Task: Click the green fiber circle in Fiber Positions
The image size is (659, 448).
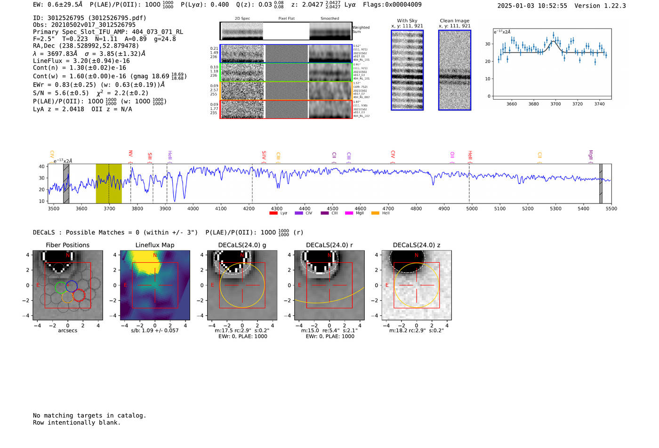Action: (x=61, y=287)
